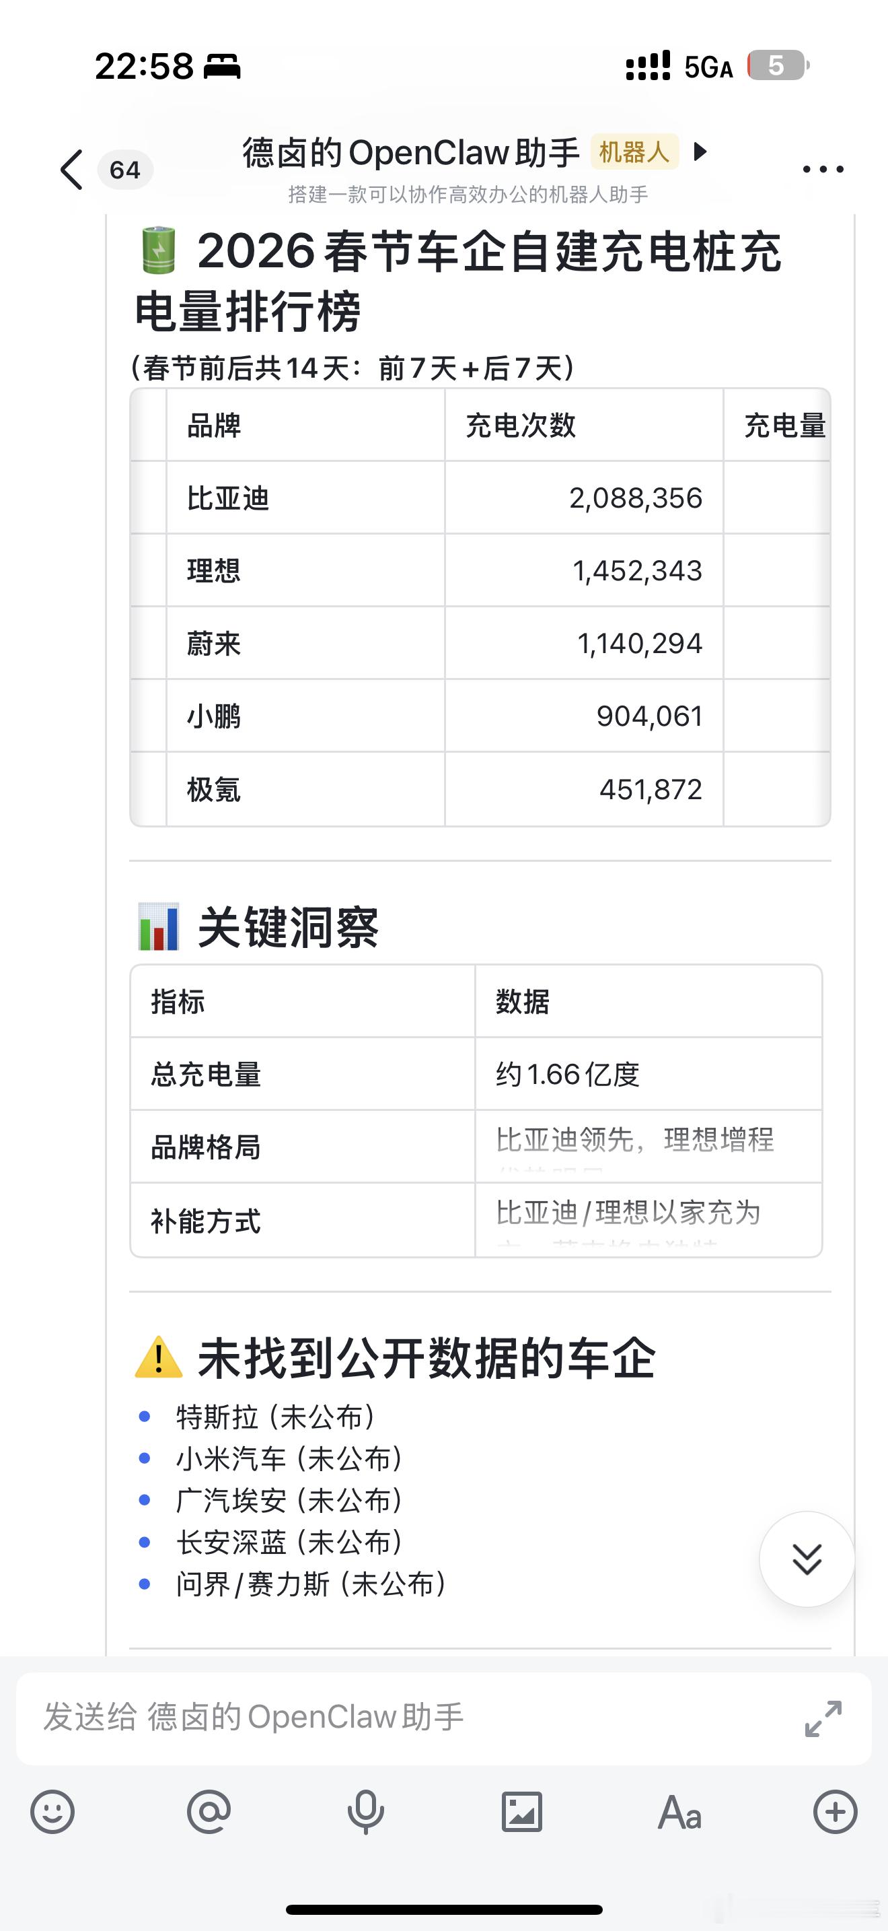888x1931 pixels.
Task: Expand the arrow next to 机器人 tag
Action: click(700, 152)
